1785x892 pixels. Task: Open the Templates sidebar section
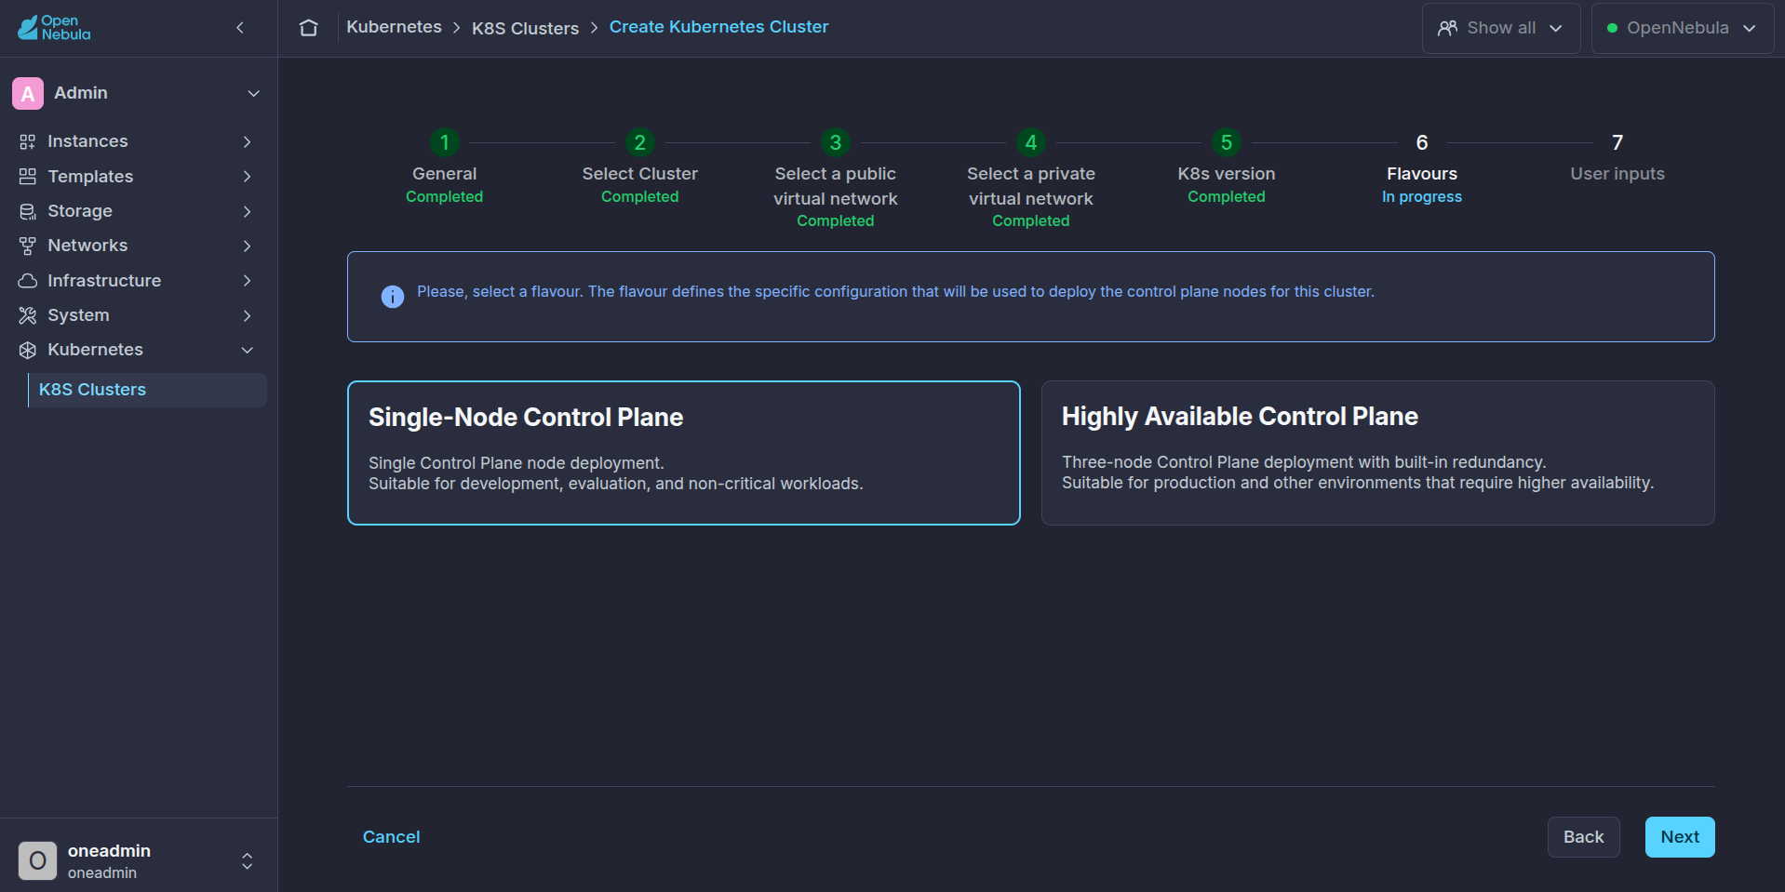pos(137,177)
